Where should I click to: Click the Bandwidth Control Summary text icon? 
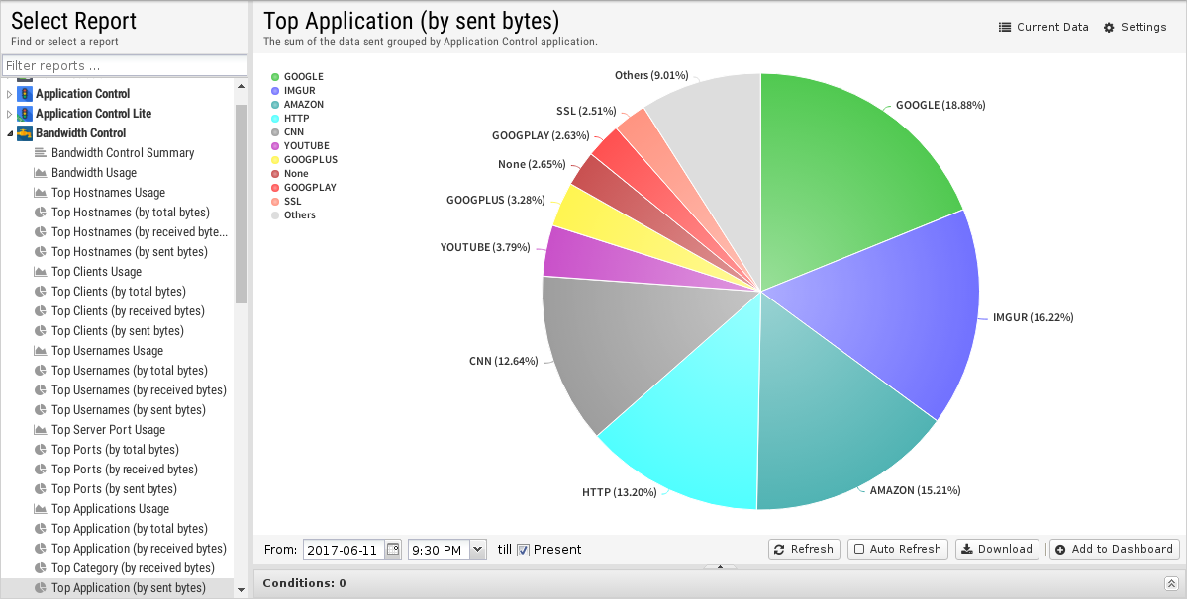[41, 152]
